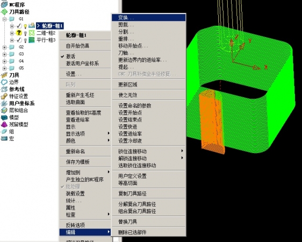This screenshot has width=302, height=242.
Task: Expand the G4 folder
Action: point(4,61)
